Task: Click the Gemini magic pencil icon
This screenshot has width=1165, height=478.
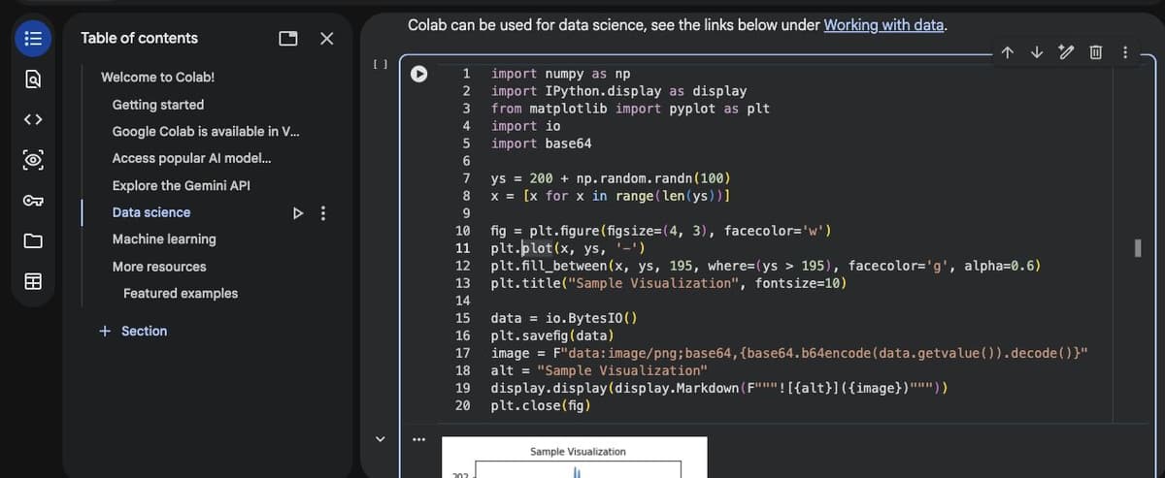Action: (x=1065, y=52)
